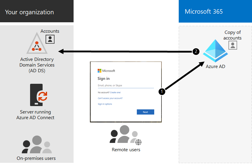Click the Azure AD label text

point(215,67)
